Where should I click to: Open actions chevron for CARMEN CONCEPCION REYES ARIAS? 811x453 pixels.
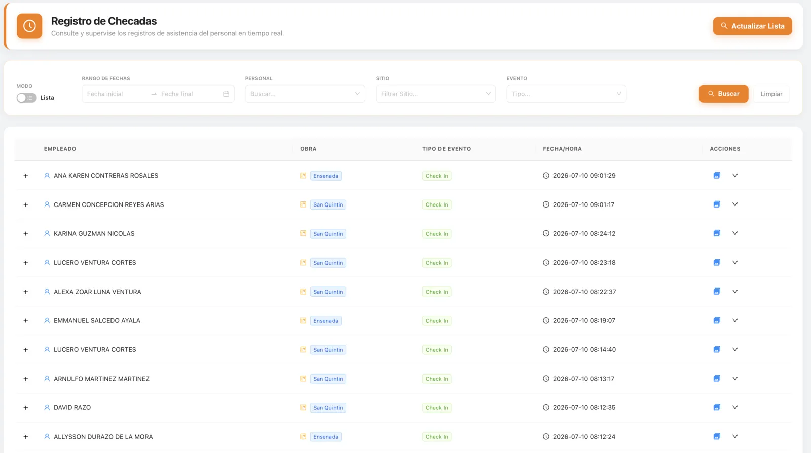735,204
